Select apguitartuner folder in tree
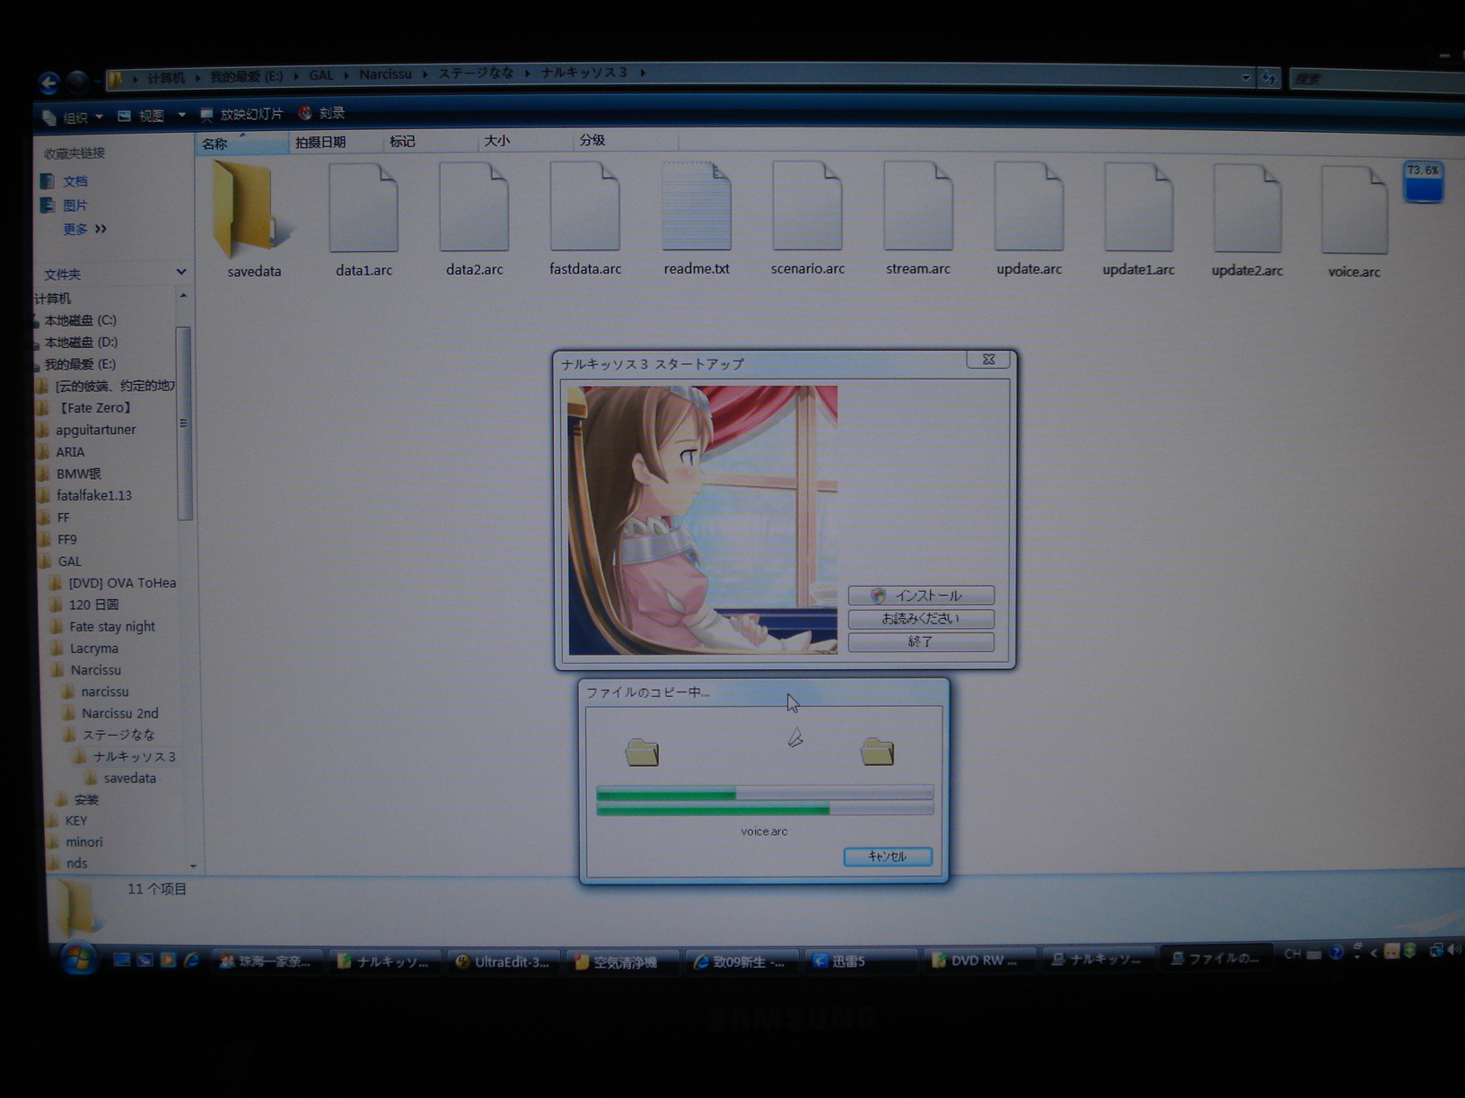Viewport: 1465px width, 1098px height. coord(95,431)
